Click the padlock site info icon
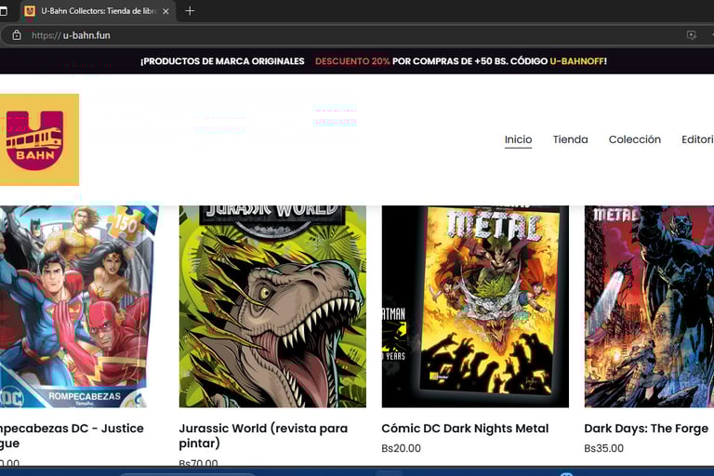Viewport: 714px width, 476px height. [17, 35]
